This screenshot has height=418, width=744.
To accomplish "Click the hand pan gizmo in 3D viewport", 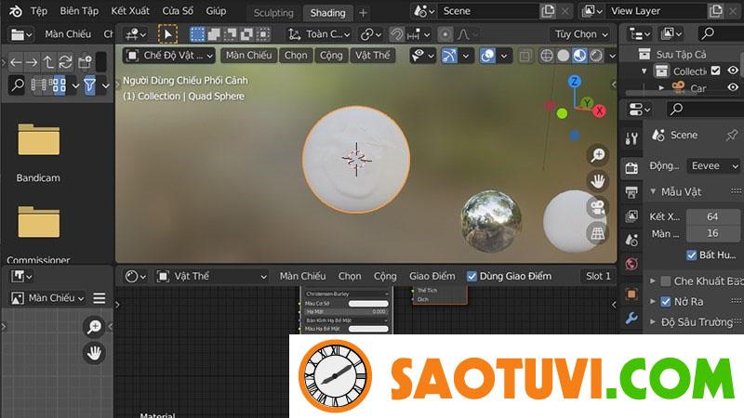I will click(597, 180).
